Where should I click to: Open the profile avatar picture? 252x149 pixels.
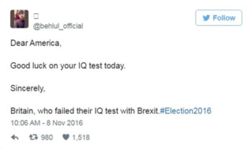19,19
